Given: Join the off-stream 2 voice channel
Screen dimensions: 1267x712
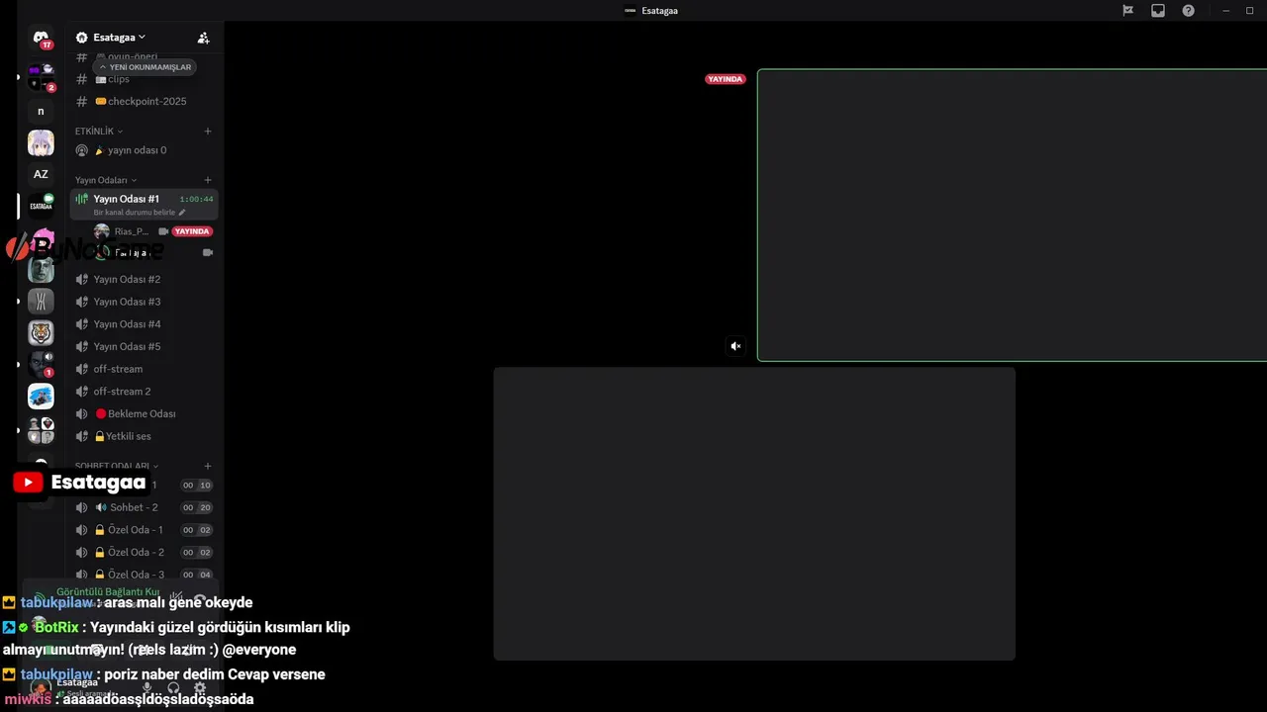Looking at the screenshot, I should [x=145, y=392].
